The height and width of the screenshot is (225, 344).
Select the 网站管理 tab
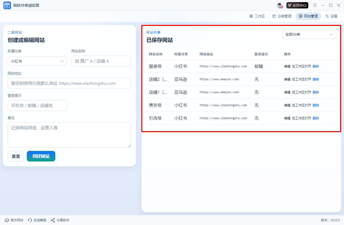(308, 16)
